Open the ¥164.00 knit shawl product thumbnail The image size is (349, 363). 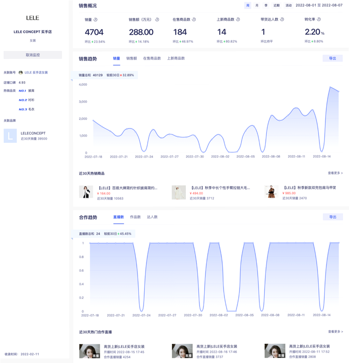pyautogui.click(x=86, y=192)
